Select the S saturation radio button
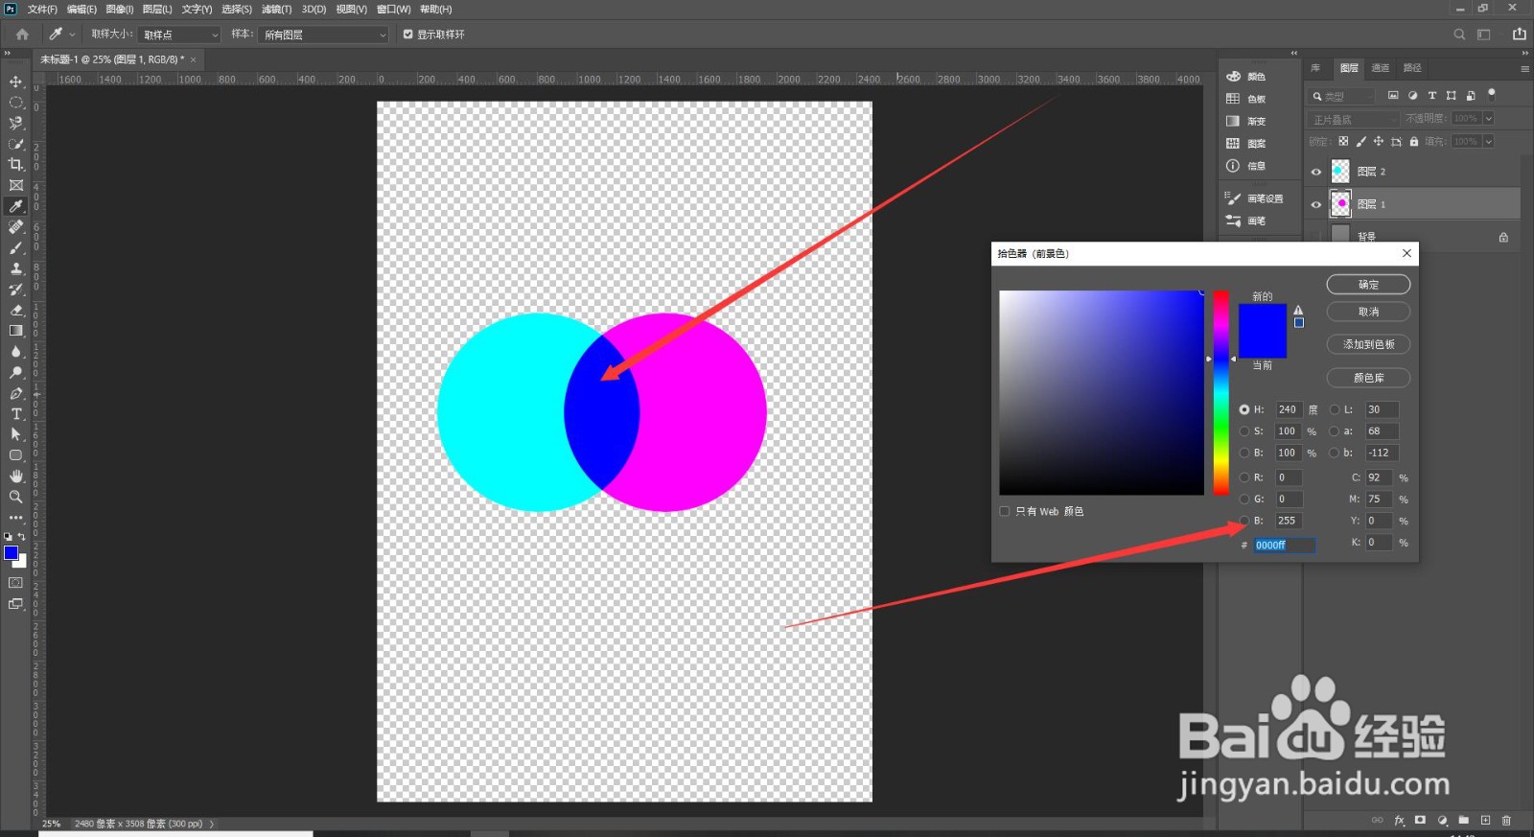Image resolution: width=1534 pixels, height=837 pixels. point(1244,431)
